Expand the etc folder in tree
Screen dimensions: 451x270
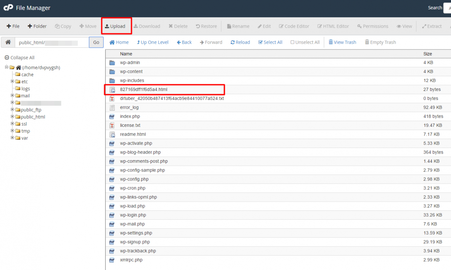point(12,81)
